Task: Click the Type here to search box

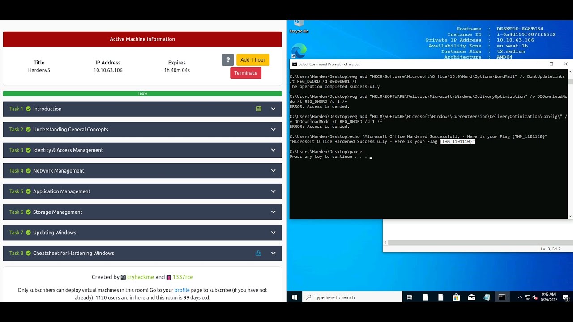Action: tap(352, 297)
